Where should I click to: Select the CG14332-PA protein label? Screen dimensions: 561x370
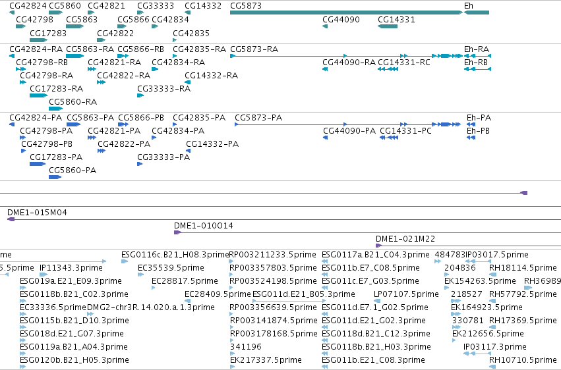coord(212,144)
